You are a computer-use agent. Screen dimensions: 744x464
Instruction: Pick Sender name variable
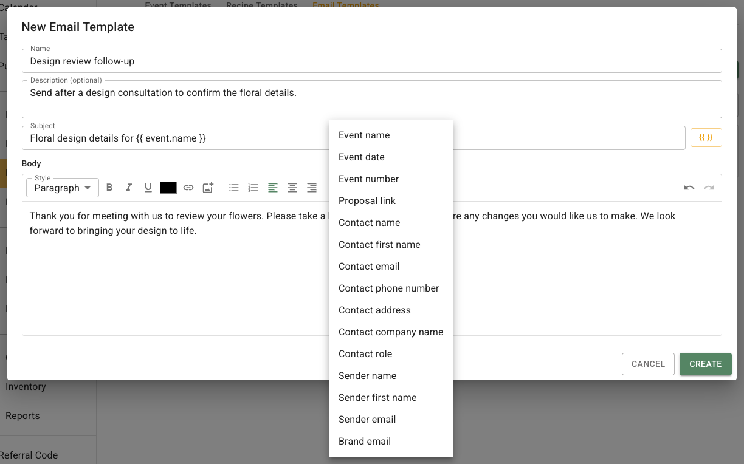click(x=391, y=375)
